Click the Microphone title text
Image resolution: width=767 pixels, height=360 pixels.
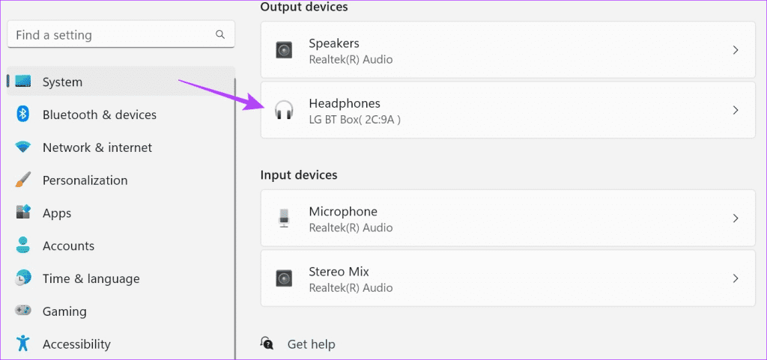(x=343, y=212)
